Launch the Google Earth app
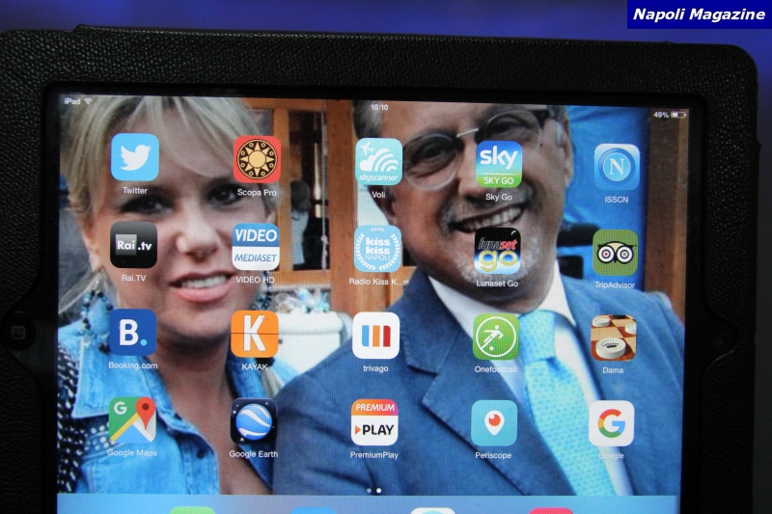Screen dimensions: 772x514 253,421
